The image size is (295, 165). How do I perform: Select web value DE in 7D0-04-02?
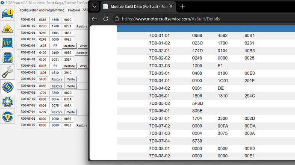coord(221,88)
